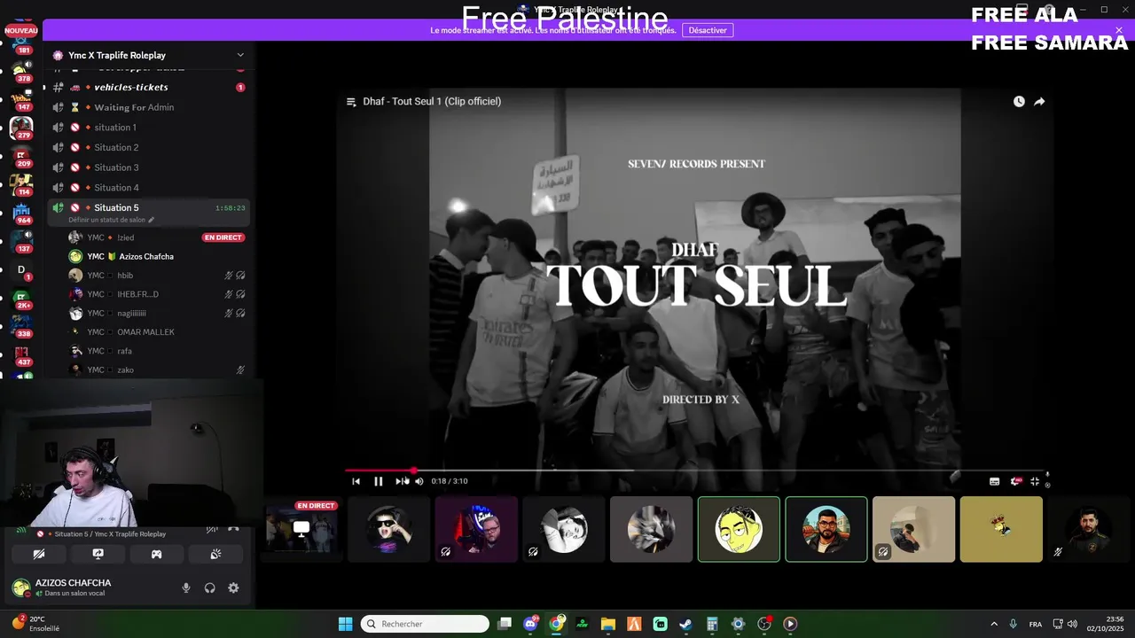
Task: Select the bearded avatar tile with blue background
Action: pos(826,529)
